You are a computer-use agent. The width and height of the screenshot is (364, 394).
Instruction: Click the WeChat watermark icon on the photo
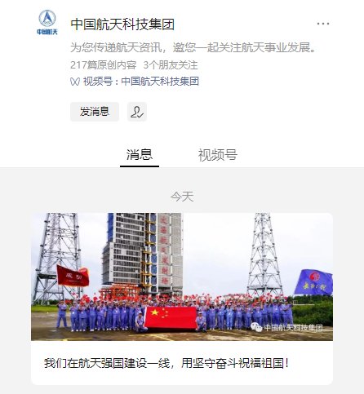(256, 327)
